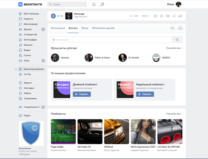Toggle broadcast music to status
This screenshot has height=159, width=208.
click(168, 16)
